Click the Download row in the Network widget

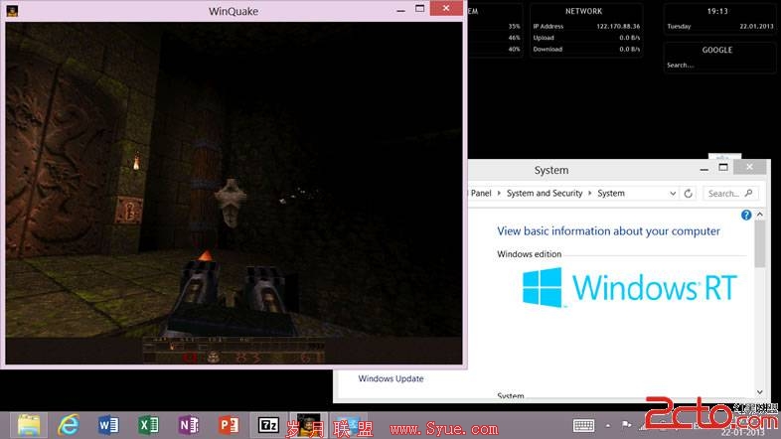coord(586,50)
